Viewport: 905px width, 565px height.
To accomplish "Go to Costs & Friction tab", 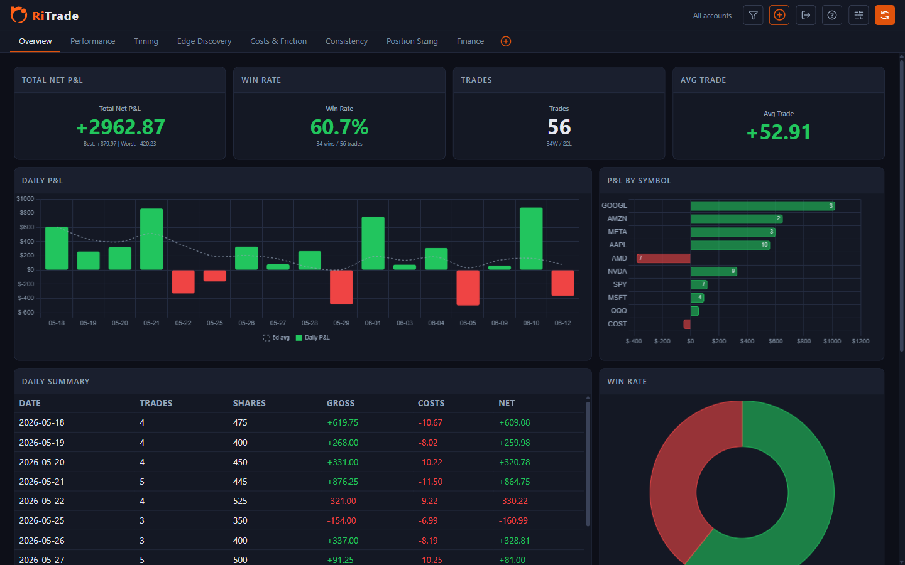I will (x=278, y=41).
